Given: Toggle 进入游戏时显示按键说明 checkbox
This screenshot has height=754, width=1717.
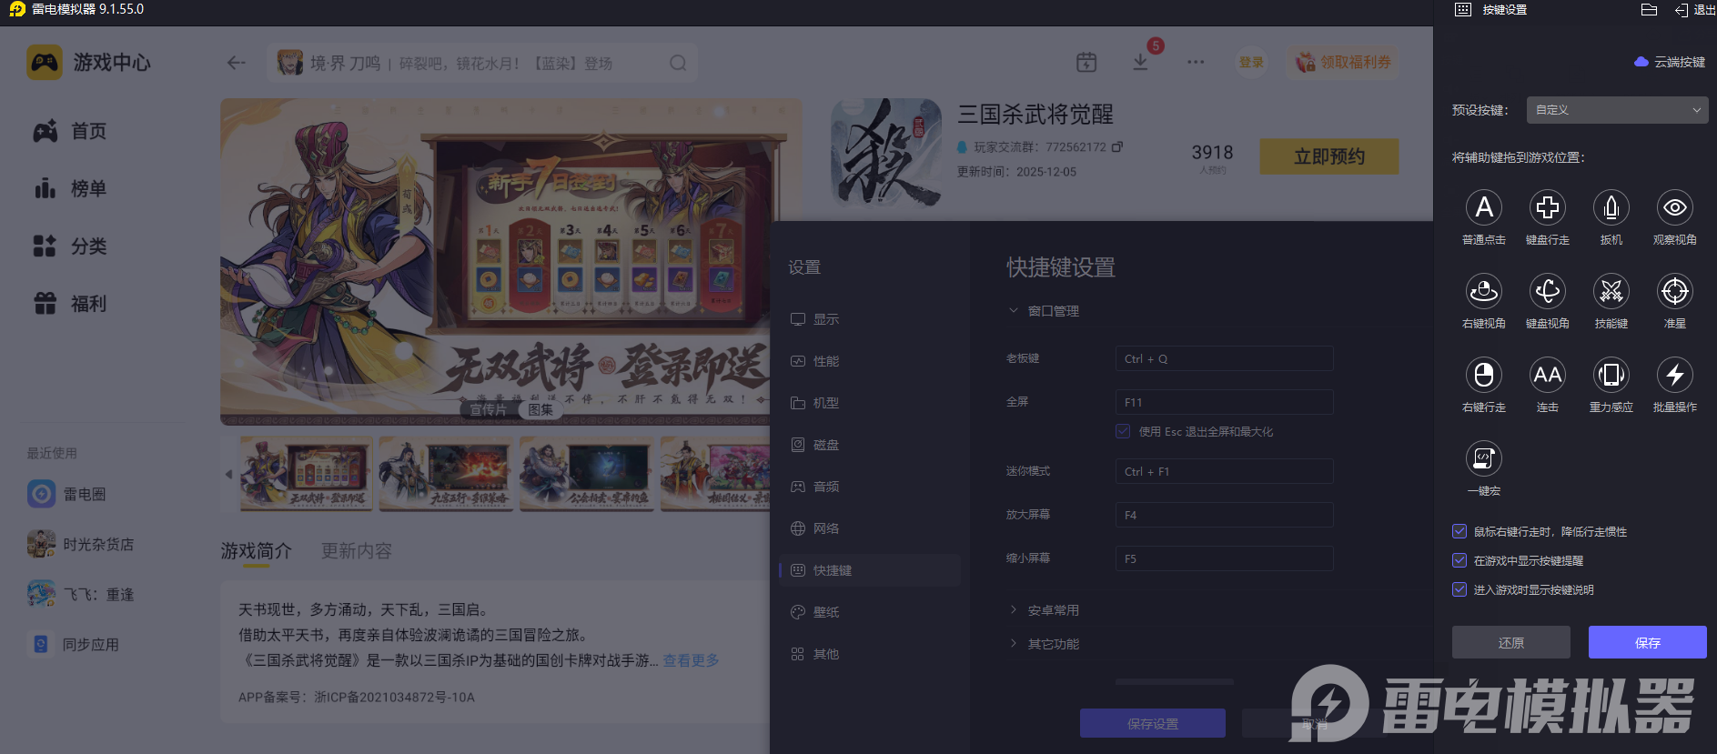Looking at the screenshot, I should click(x=1459, y=589).
